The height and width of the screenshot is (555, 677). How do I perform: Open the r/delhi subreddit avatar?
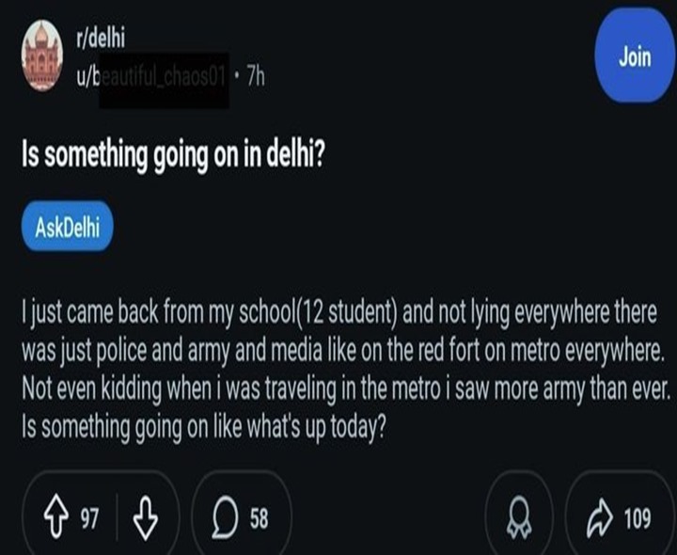[x=44, y=55]
